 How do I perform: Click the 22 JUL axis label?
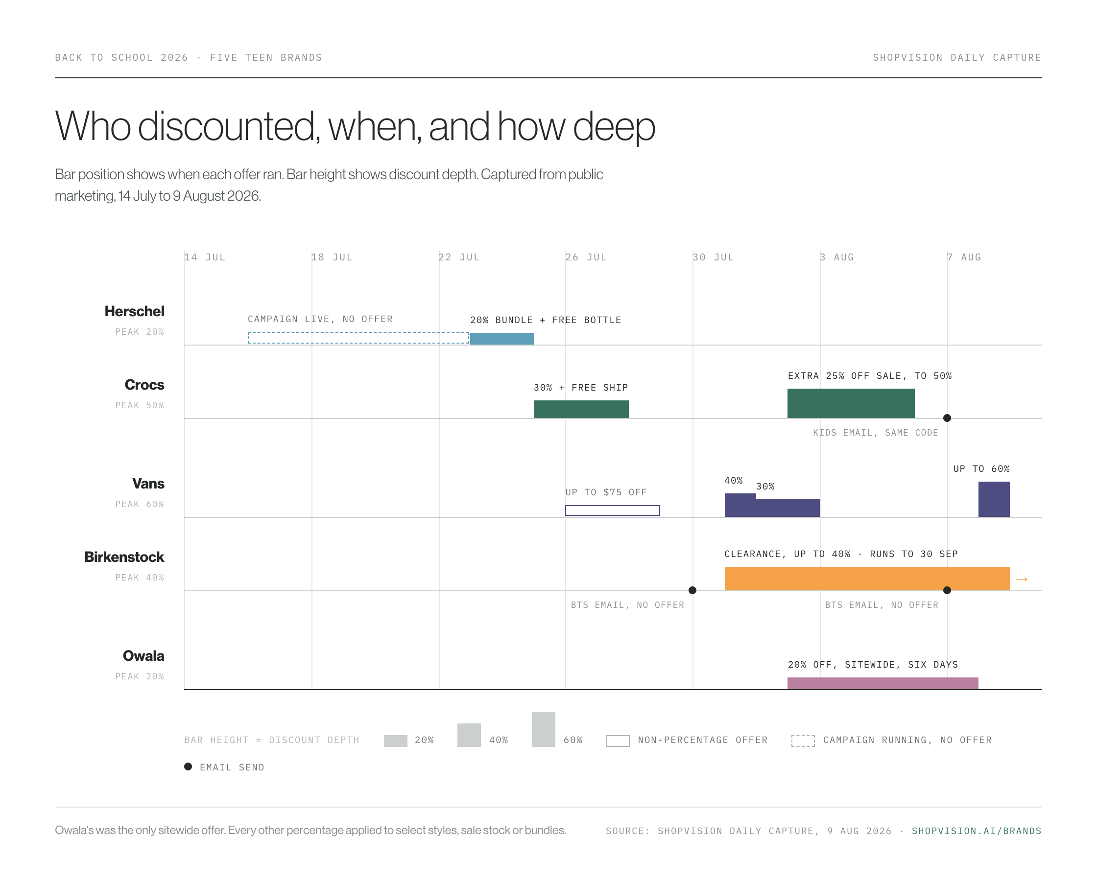[459, 257]
